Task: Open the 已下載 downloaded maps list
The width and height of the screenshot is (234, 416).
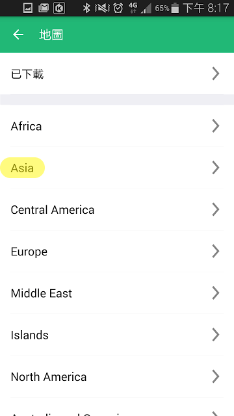Action: coord(117,73)
